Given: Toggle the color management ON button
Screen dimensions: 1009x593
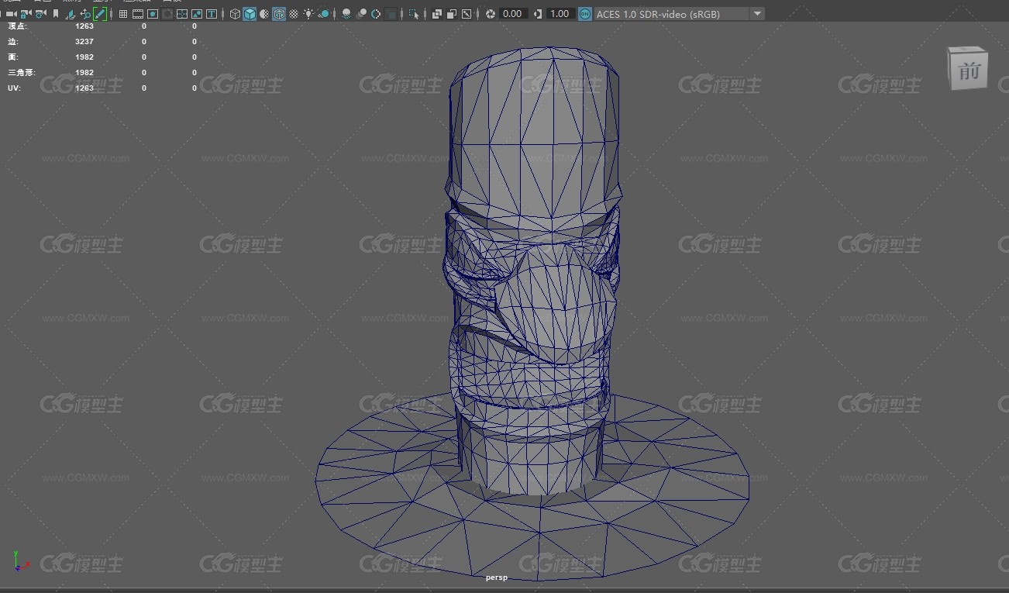Looking at the screenshot, I should (585, 14).
